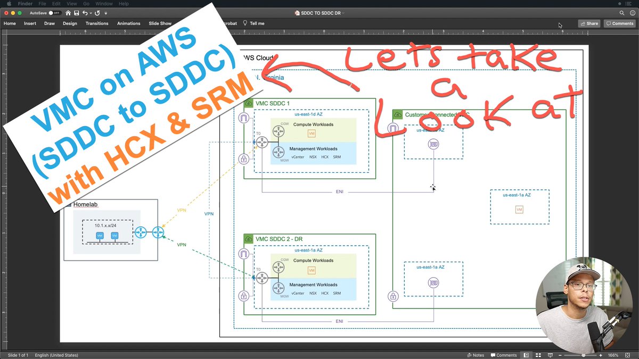The image size is (639, 359).
Task: Select the lock icon beside VMC SDDC 1
Action: click(x=243, y=158)
